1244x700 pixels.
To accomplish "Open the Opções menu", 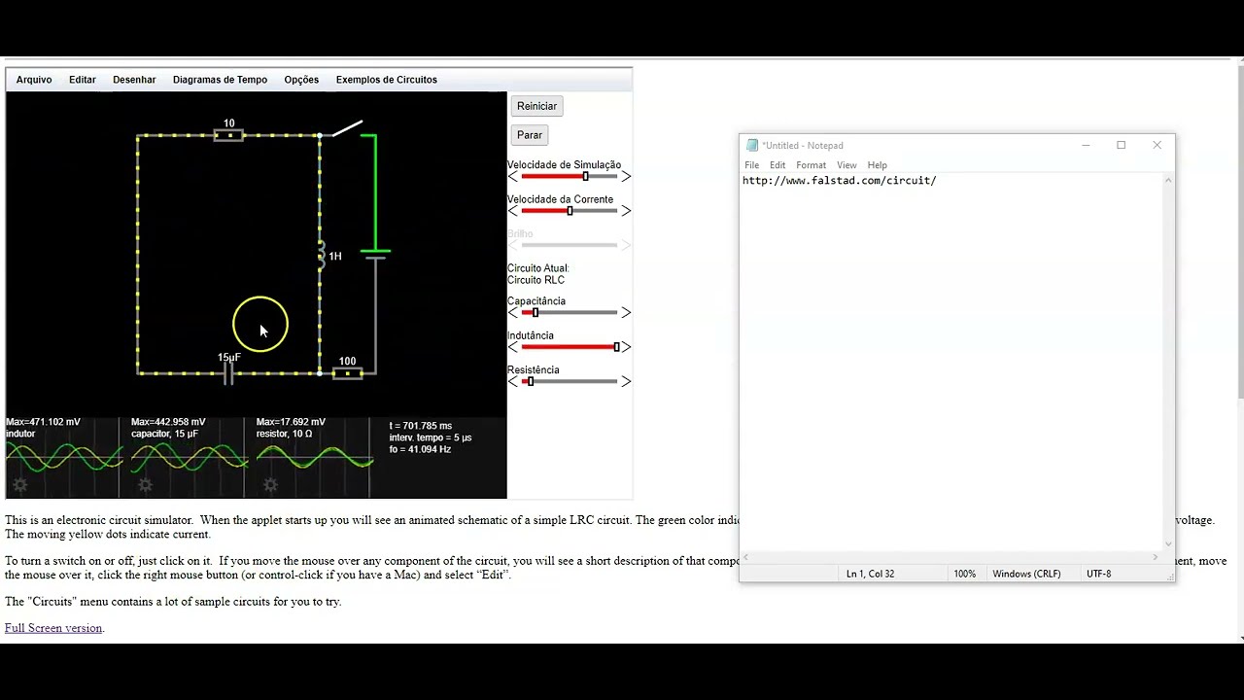I will (301, 80).
